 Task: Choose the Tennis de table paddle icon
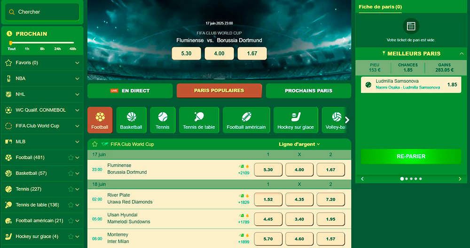point(199,116)
